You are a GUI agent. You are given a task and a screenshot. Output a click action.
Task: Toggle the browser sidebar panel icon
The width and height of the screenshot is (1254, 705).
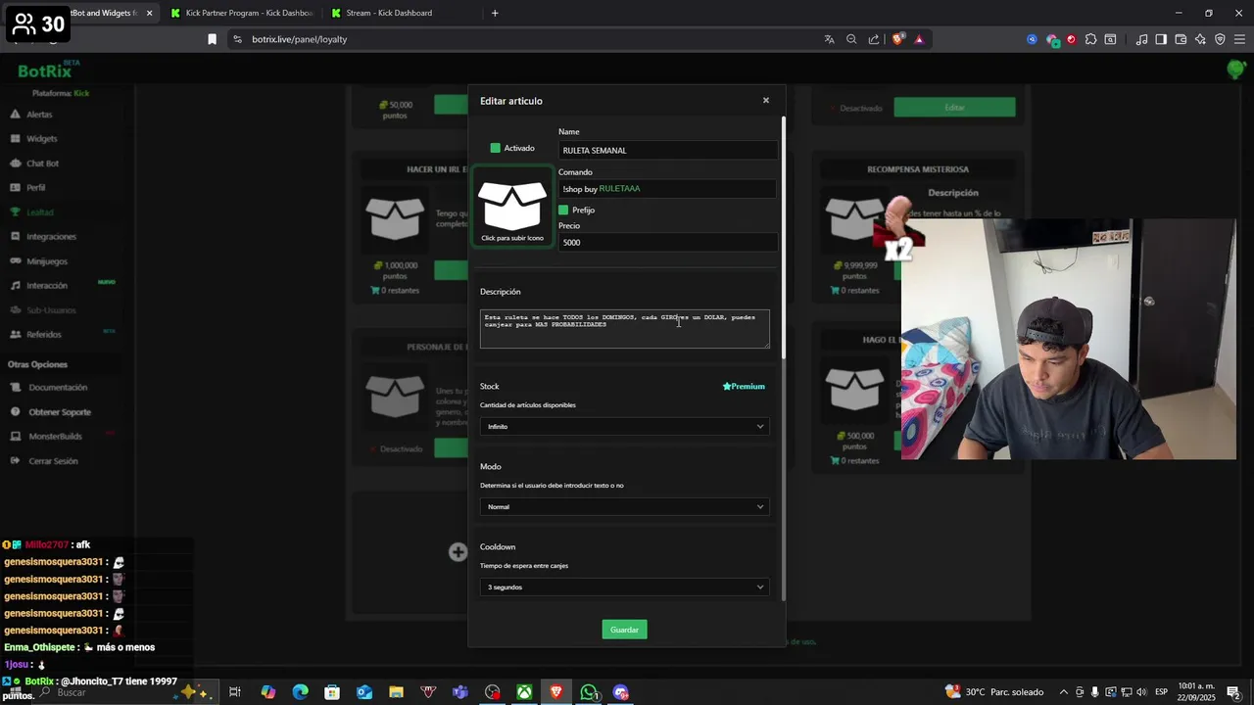coord(1161,39)
